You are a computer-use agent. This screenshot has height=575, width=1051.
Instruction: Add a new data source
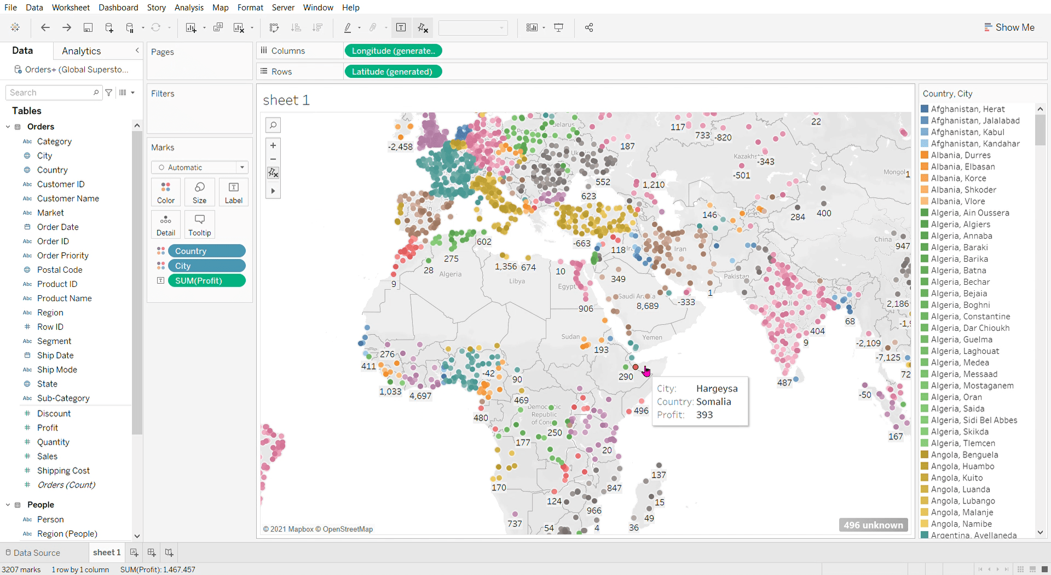[109, 27]
